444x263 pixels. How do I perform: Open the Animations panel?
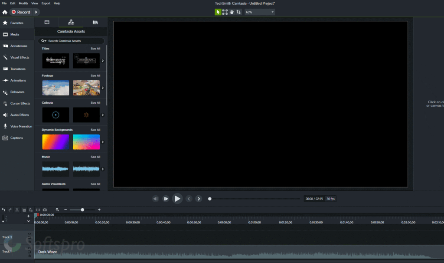click(17, 80)
